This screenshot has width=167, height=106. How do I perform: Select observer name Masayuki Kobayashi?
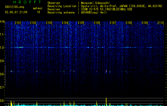pos(95,3)
